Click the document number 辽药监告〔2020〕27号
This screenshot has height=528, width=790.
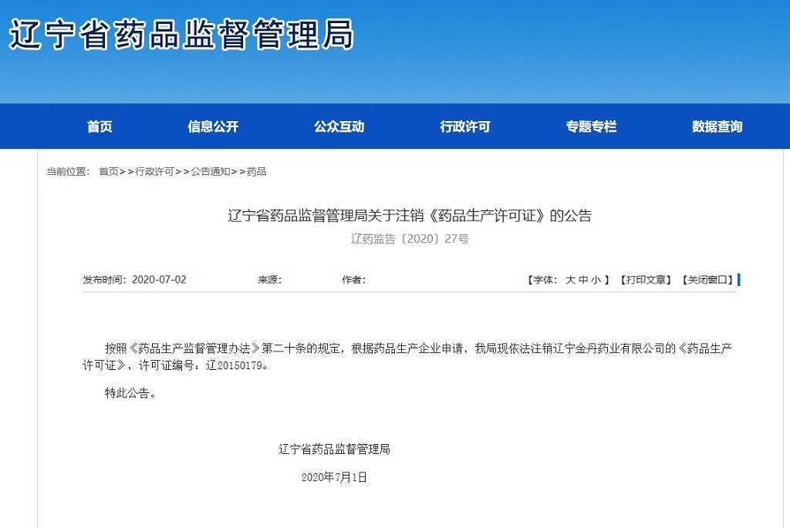[x=410, y=239]
